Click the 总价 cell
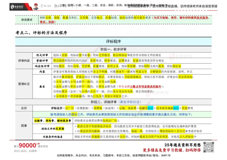227x160 pixels. tap(24, 108)
